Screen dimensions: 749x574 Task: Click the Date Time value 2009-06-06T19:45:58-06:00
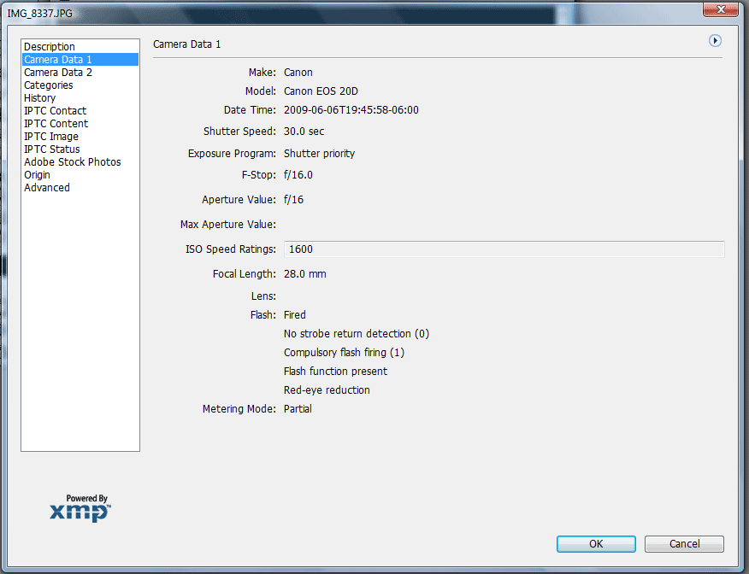351,110
